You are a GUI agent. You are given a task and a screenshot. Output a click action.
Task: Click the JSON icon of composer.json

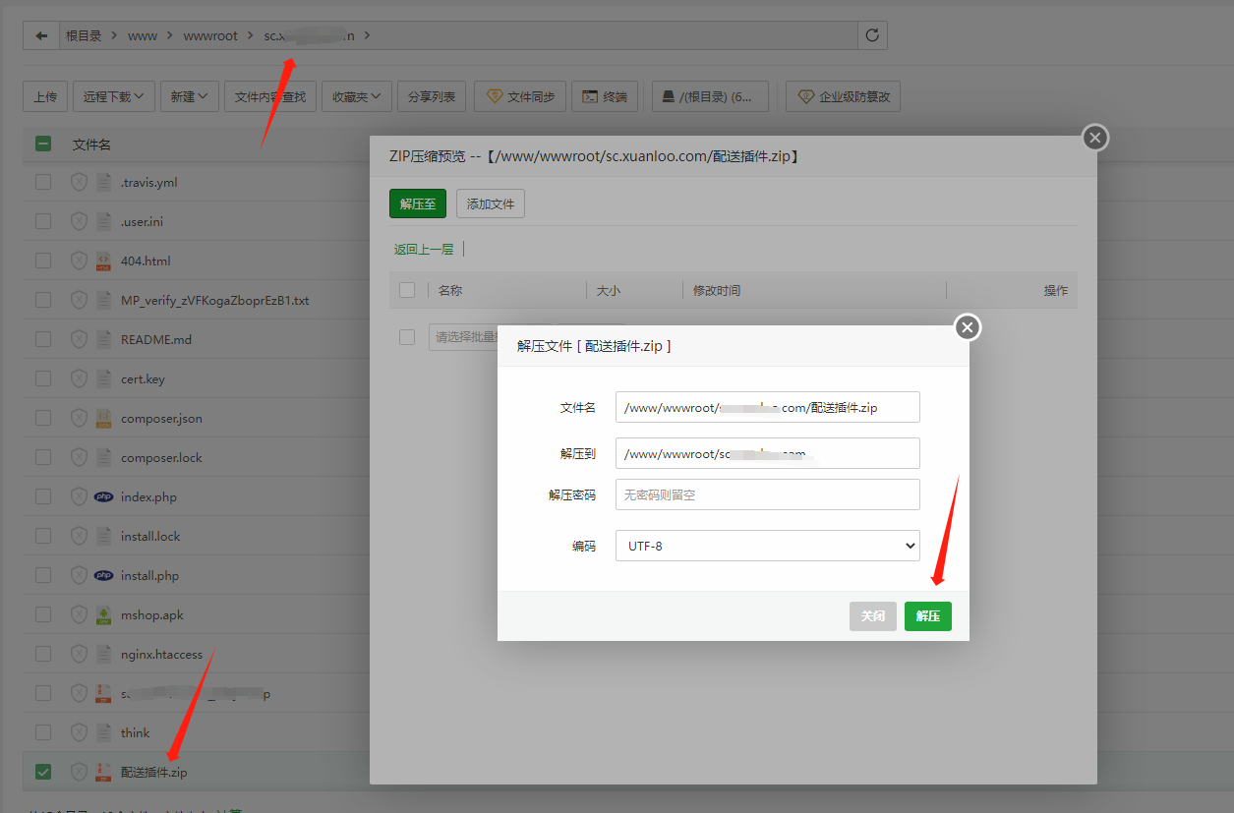[x=103, y=418]
